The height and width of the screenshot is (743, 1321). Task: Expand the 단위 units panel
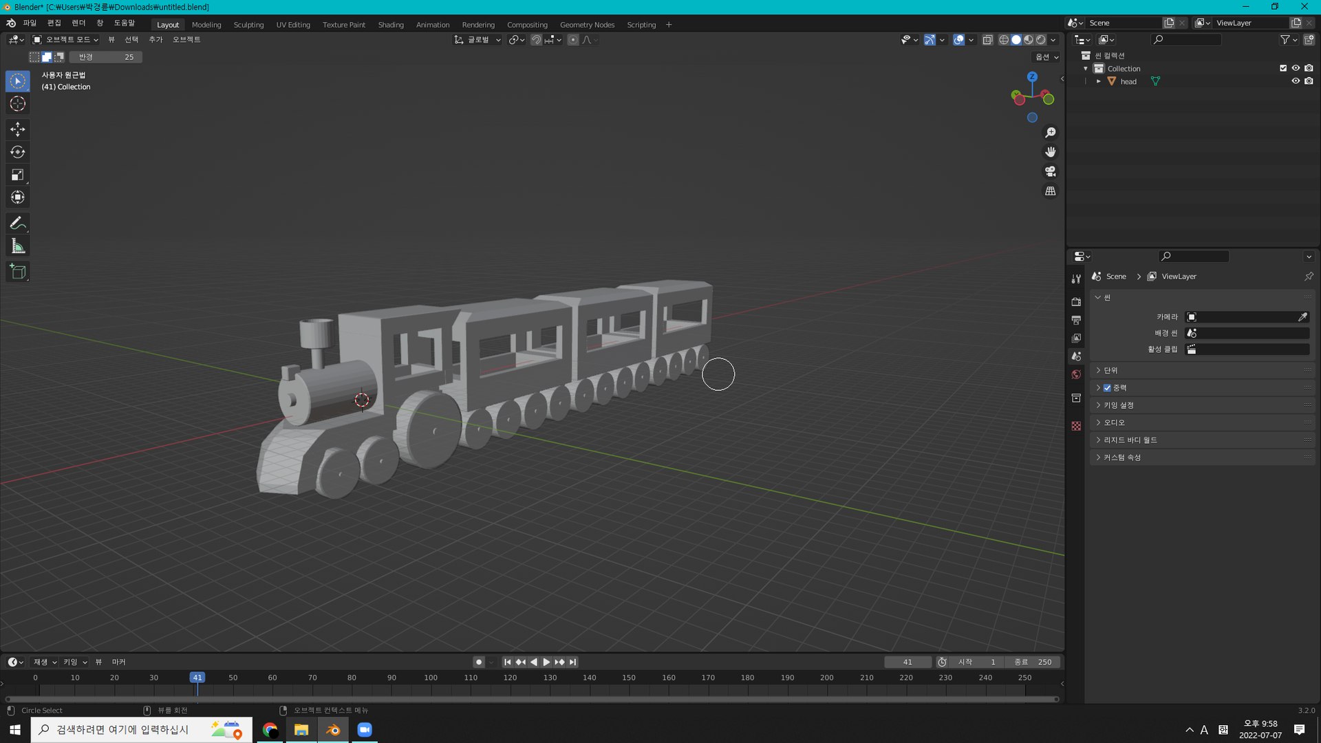tap(1202, 370)
